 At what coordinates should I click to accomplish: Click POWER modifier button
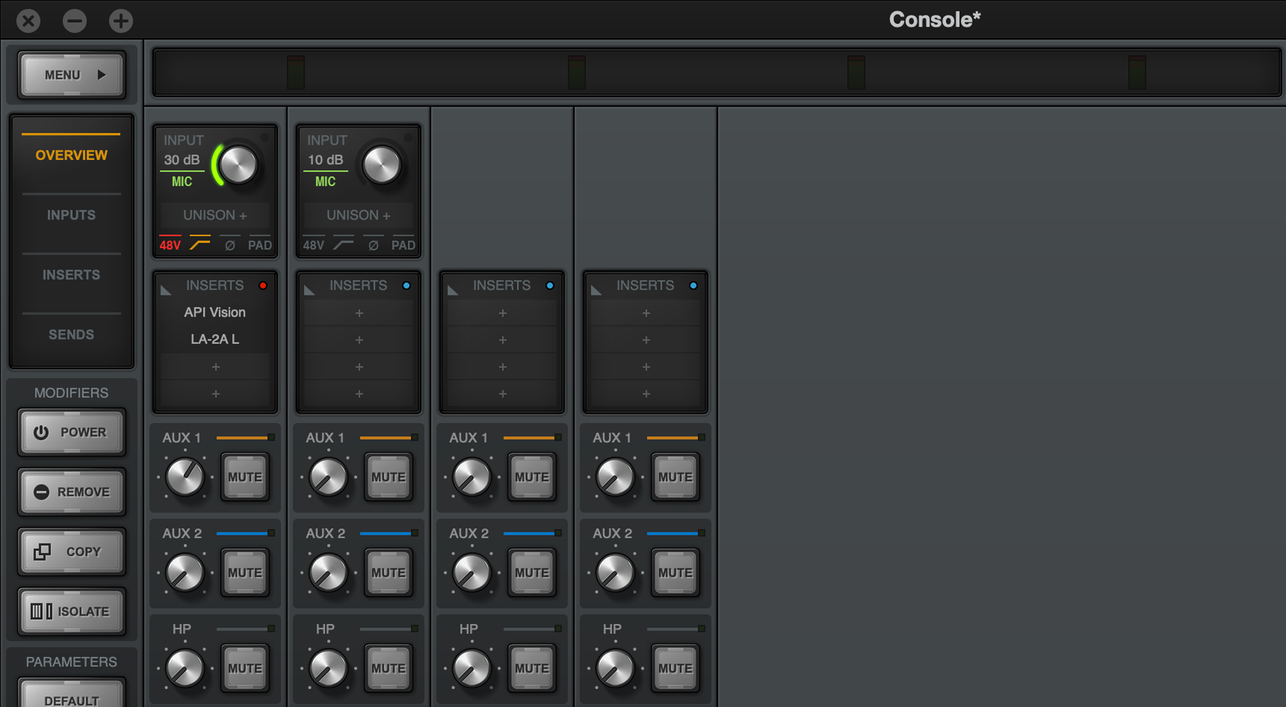[72, 432]
